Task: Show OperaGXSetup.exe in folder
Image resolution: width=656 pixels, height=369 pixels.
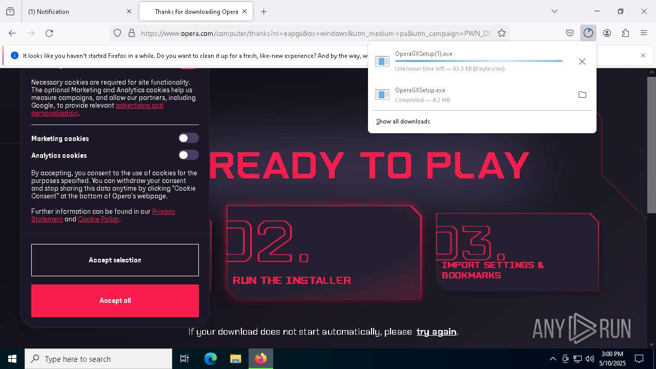Action: click(x=582, y=95)
